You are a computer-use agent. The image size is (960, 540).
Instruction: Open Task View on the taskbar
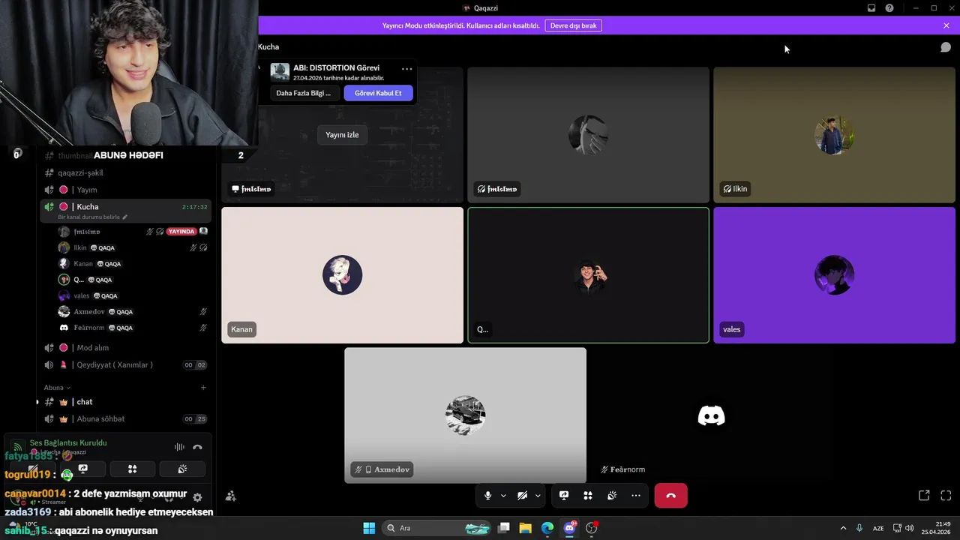tap(504, 528)
